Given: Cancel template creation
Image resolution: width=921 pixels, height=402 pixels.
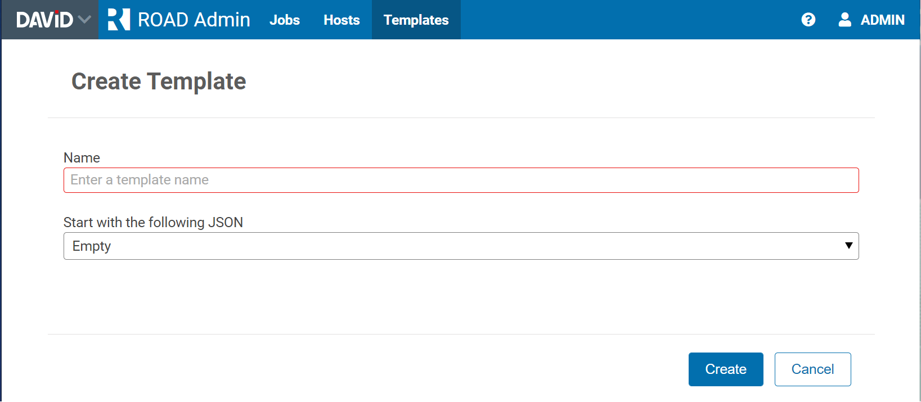Looking at the screenshot, I should [812, 369].
